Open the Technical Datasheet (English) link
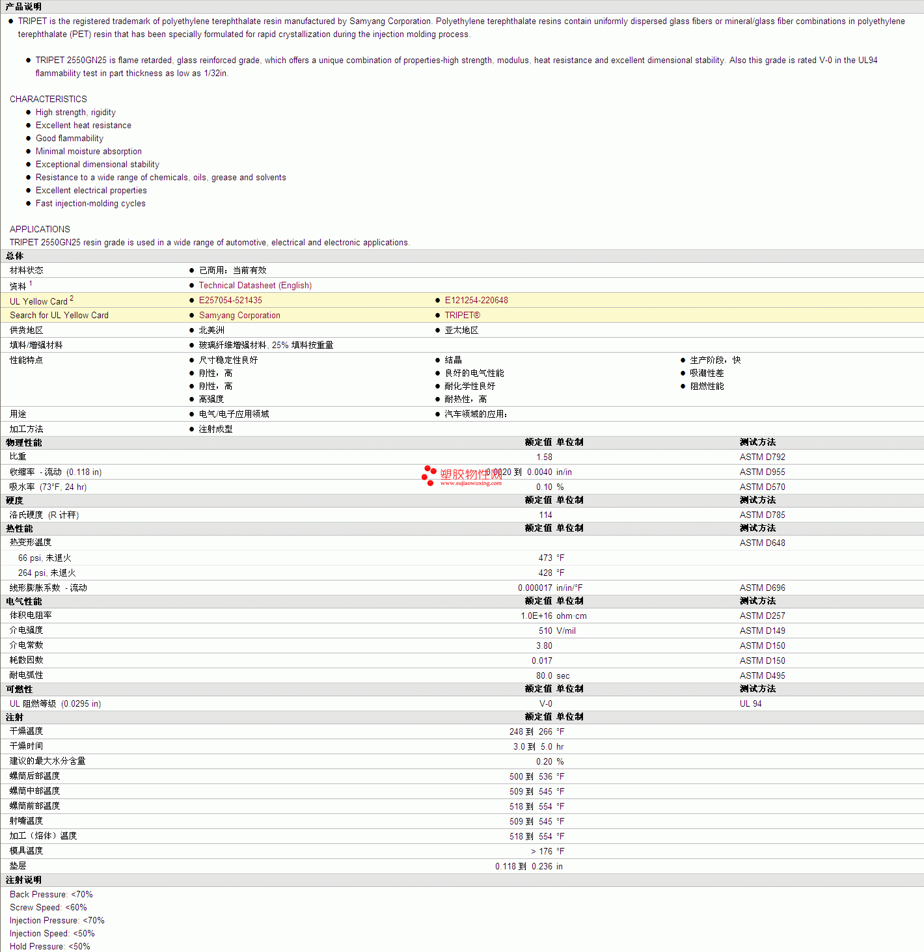The width and height of the screenshot is (924, 952). point(255,286)
